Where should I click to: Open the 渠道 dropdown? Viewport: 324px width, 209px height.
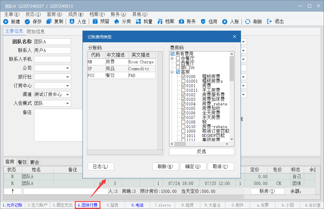tap(68, 95)
